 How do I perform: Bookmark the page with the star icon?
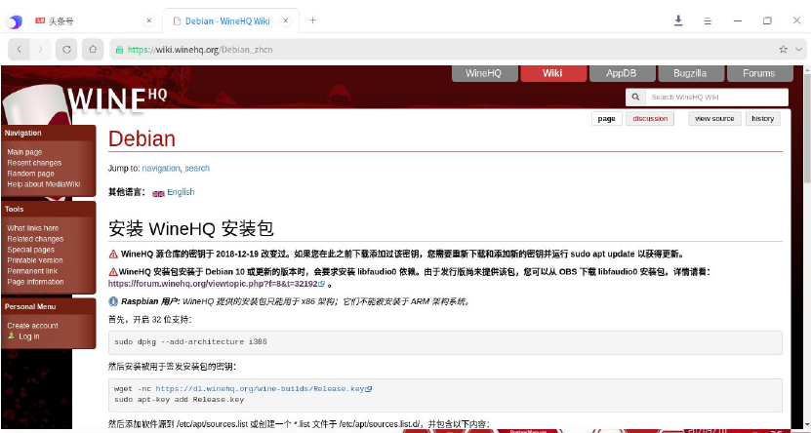[x=783, y=50]
